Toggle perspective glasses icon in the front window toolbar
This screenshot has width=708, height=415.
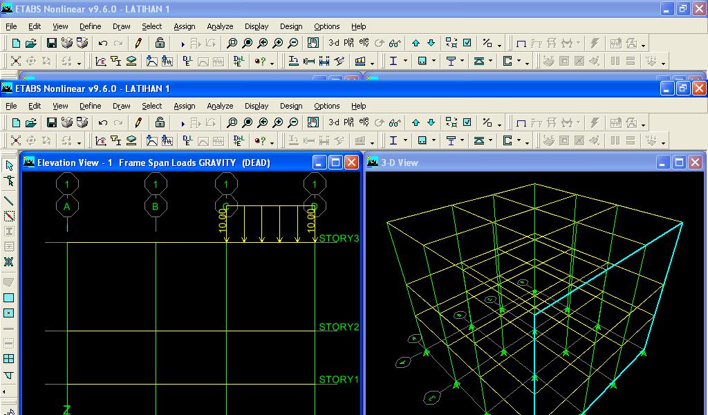coord(395,122)
